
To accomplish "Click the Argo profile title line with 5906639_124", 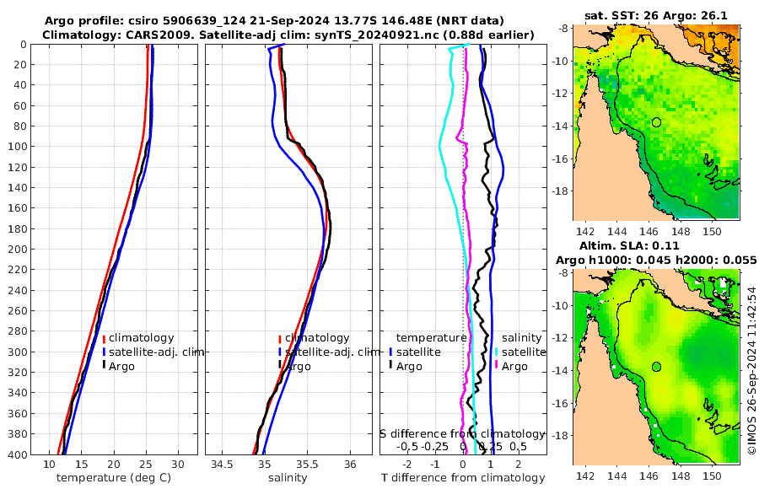I will (x=274, y=21).
